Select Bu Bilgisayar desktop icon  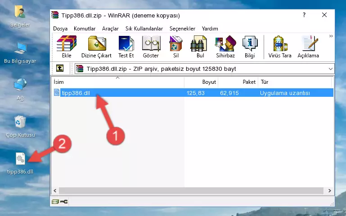20,53
